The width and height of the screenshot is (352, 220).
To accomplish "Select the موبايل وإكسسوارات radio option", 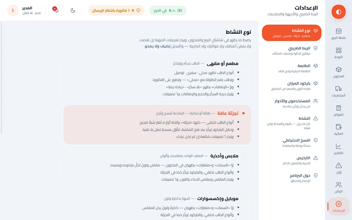I will [243, 199].
